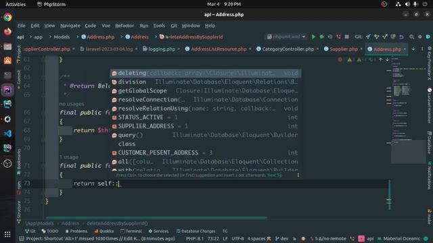
Task: Click the app breadcrumb in navigation bar
Action: point(38,37)
